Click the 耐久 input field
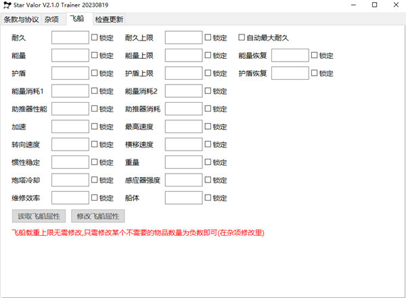Viewport: 406px width, 298px height. click(70, 38)
